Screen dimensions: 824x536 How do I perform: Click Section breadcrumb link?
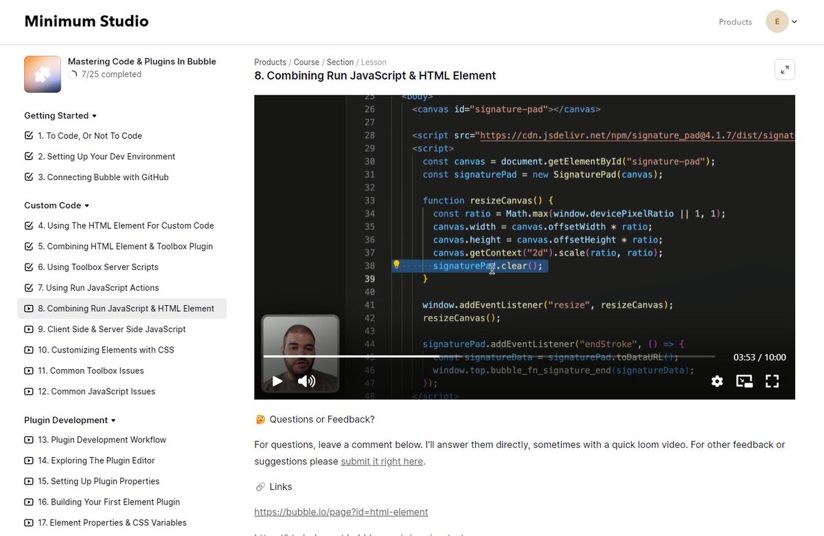point(340,62)
